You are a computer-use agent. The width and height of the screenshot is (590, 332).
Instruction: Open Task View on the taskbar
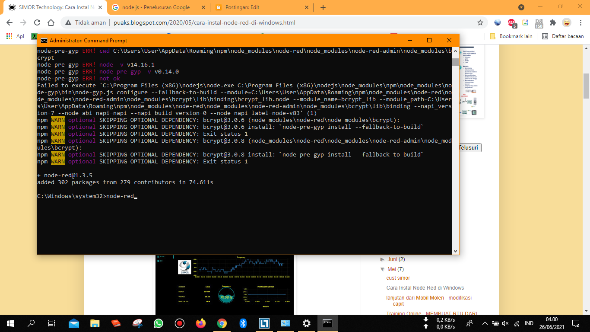tap(52, 323)
